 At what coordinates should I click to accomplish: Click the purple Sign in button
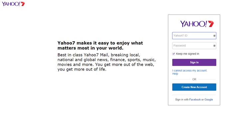[194, 62]
